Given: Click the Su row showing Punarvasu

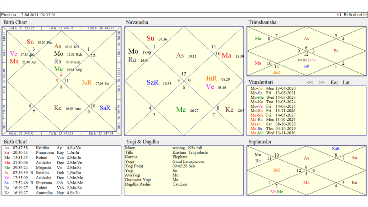Looking at the screenshot, I should (x=42, y=152).
